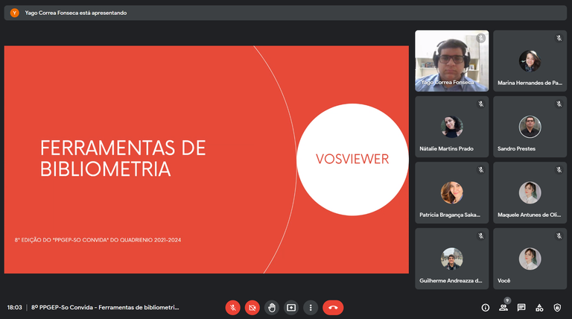Click muted mic icon on Guilherme's tile

click(481, 236)
